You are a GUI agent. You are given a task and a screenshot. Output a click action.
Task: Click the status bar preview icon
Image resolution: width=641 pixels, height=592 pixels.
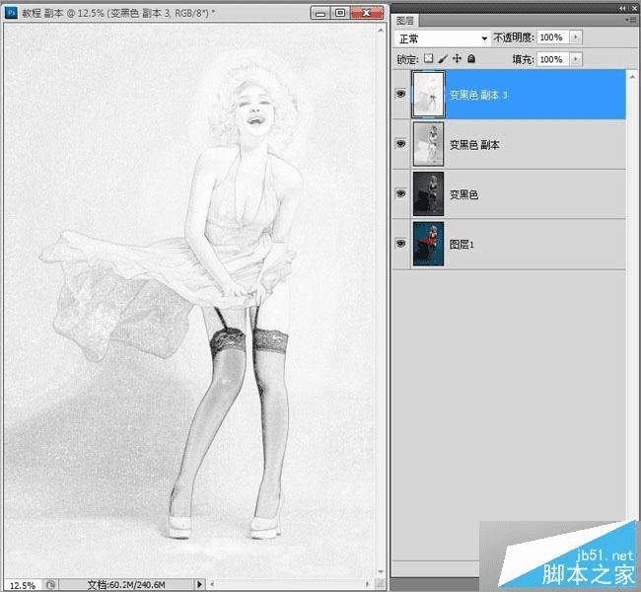click(50, 585)
